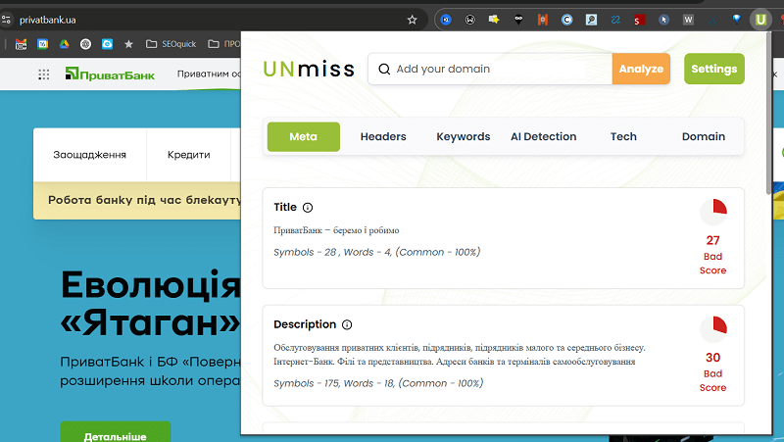Open site information icon beside privatbank.ua
This screenshot has height=442, width=784.
6,20
